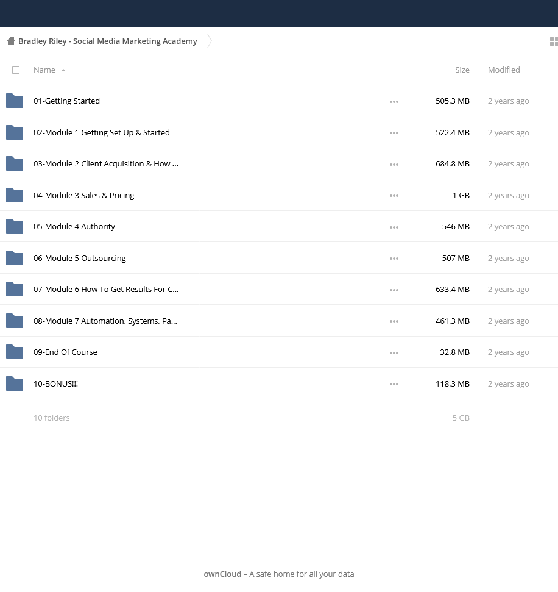Sort by Modified column header
This screenshot has height=592, width=558.
point(504,70)
